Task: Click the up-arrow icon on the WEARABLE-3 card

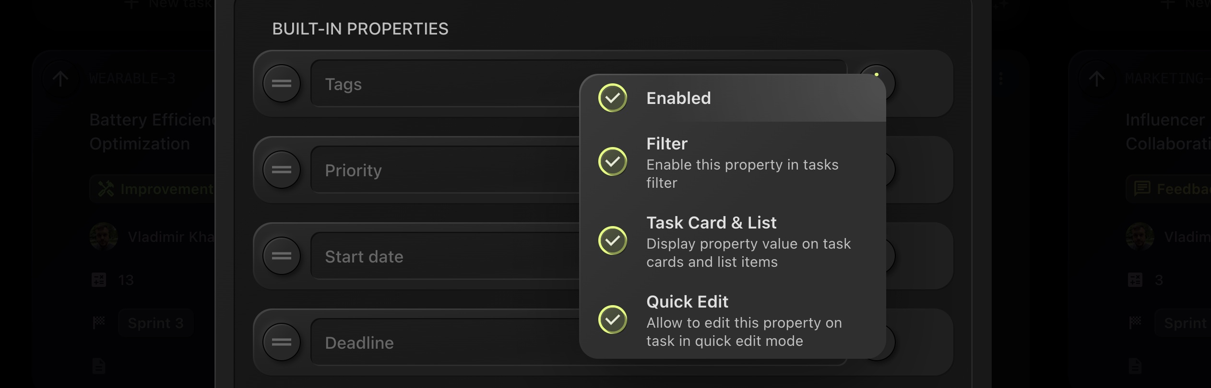Action: tap(60, 79)
